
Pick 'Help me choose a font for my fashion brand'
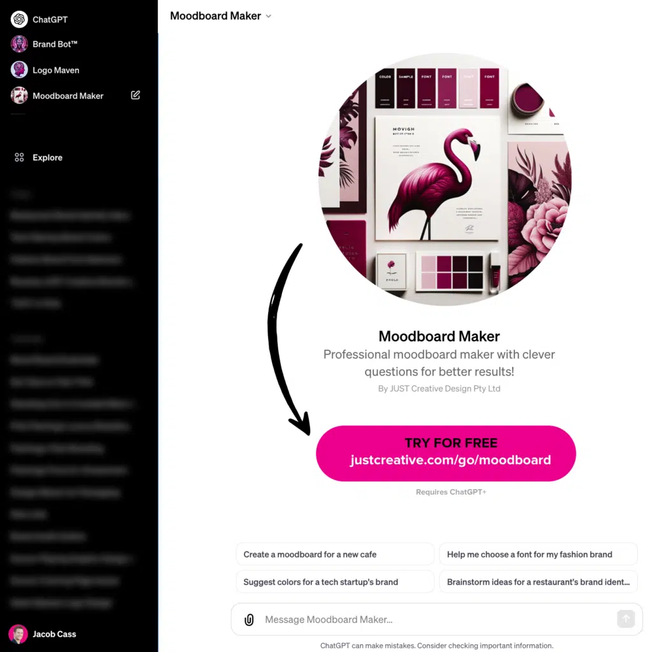coord(539,555)
